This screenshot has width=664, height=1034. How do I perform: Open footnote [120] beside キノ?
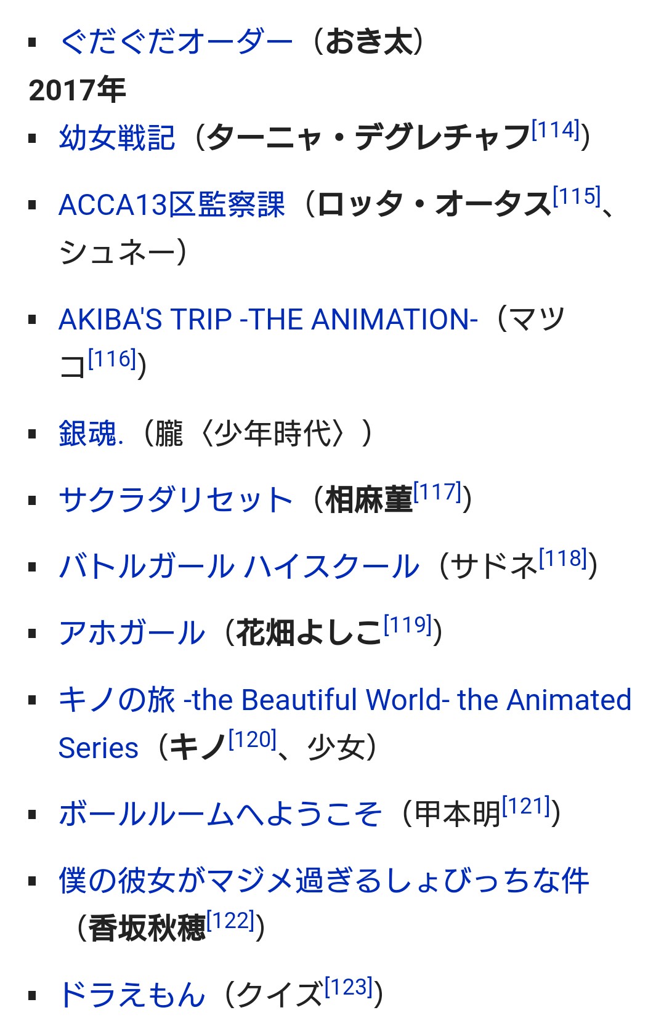253,739
